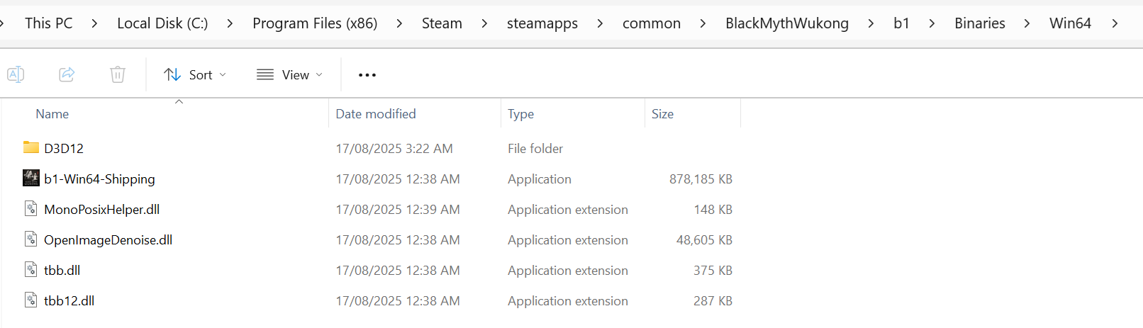
Task: Select the D3D12 folder icon
Action: pyautogui.click(x=31, y=147)
